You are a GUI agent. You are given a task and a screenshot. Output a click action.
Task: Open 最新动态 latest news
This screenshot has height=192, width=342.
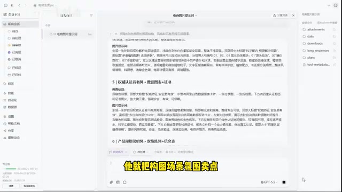14,138
